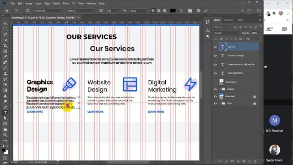The width and height of the screenshot is (293, 165).
Task: Right align the text
Action: [x=164, y=11]
